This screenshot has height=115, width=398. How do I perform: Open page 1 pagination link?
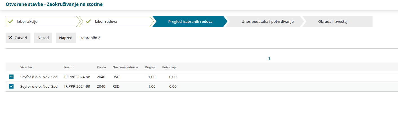[x=269, y=58]
